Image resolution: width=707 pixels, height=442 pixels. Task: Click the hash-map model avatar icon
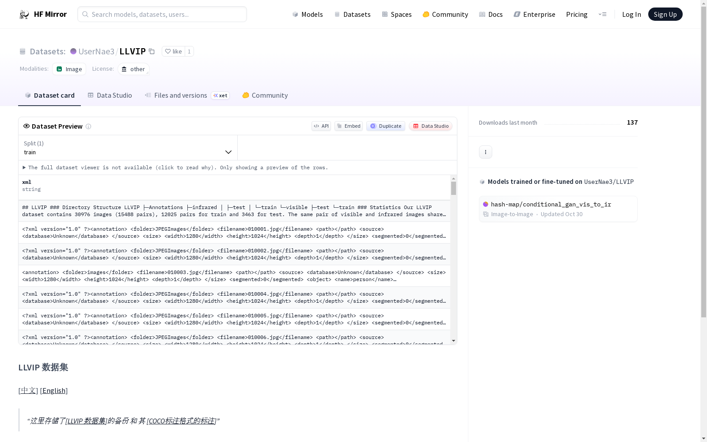tap(486, 204)
